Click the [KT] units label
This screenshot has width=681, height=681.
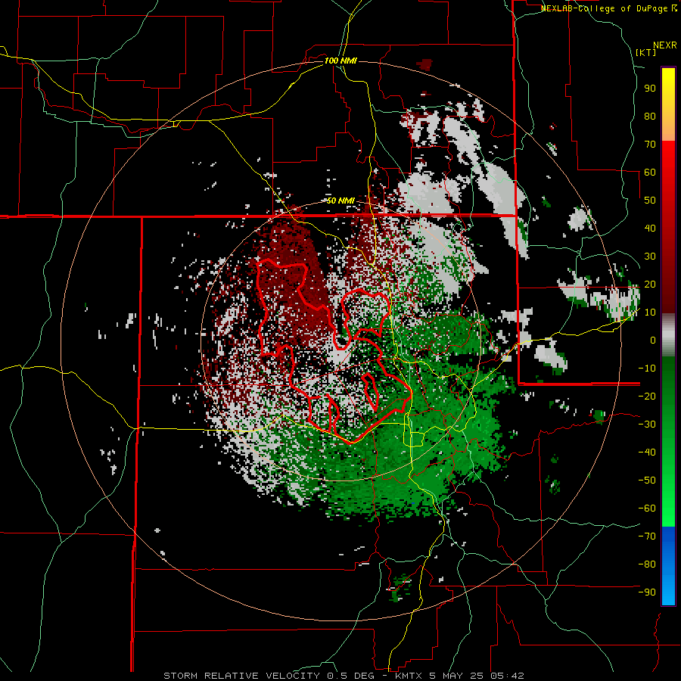click(x=645, y=52)
